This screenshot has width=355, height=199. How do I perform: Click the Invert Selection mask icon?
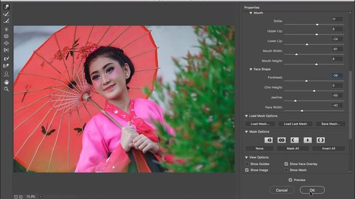pos(321,140)
